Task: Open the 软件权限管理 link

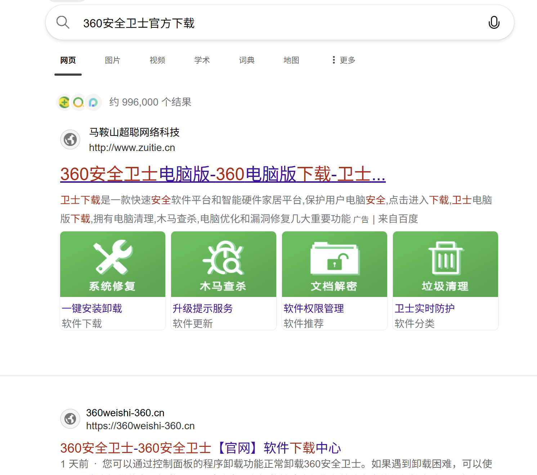Action: coord(314,308)
